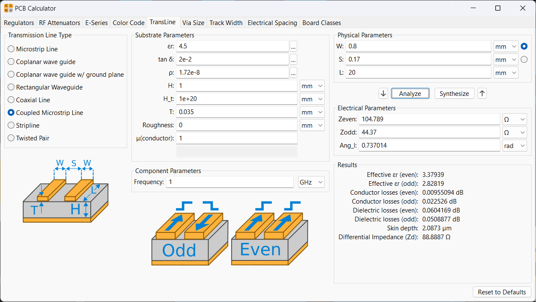
Task: Select Stripline type
Action: [24, 126]
